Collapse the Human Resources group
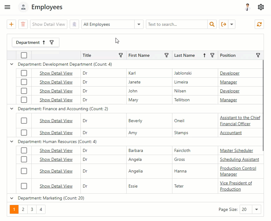Screen dimensions: 271x221 [x=12, y=142]
